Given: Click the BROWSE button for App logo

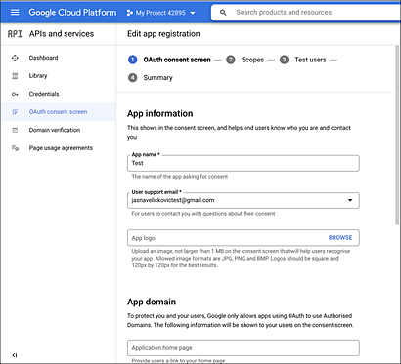Looking at the screenshot, I should pos(340,238).
